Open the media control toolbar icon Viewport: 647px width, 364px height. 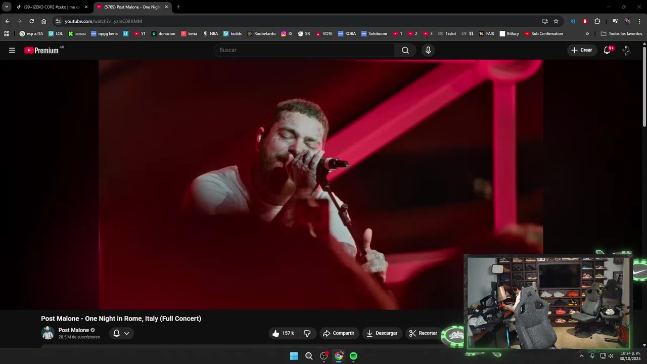[615, 21]
